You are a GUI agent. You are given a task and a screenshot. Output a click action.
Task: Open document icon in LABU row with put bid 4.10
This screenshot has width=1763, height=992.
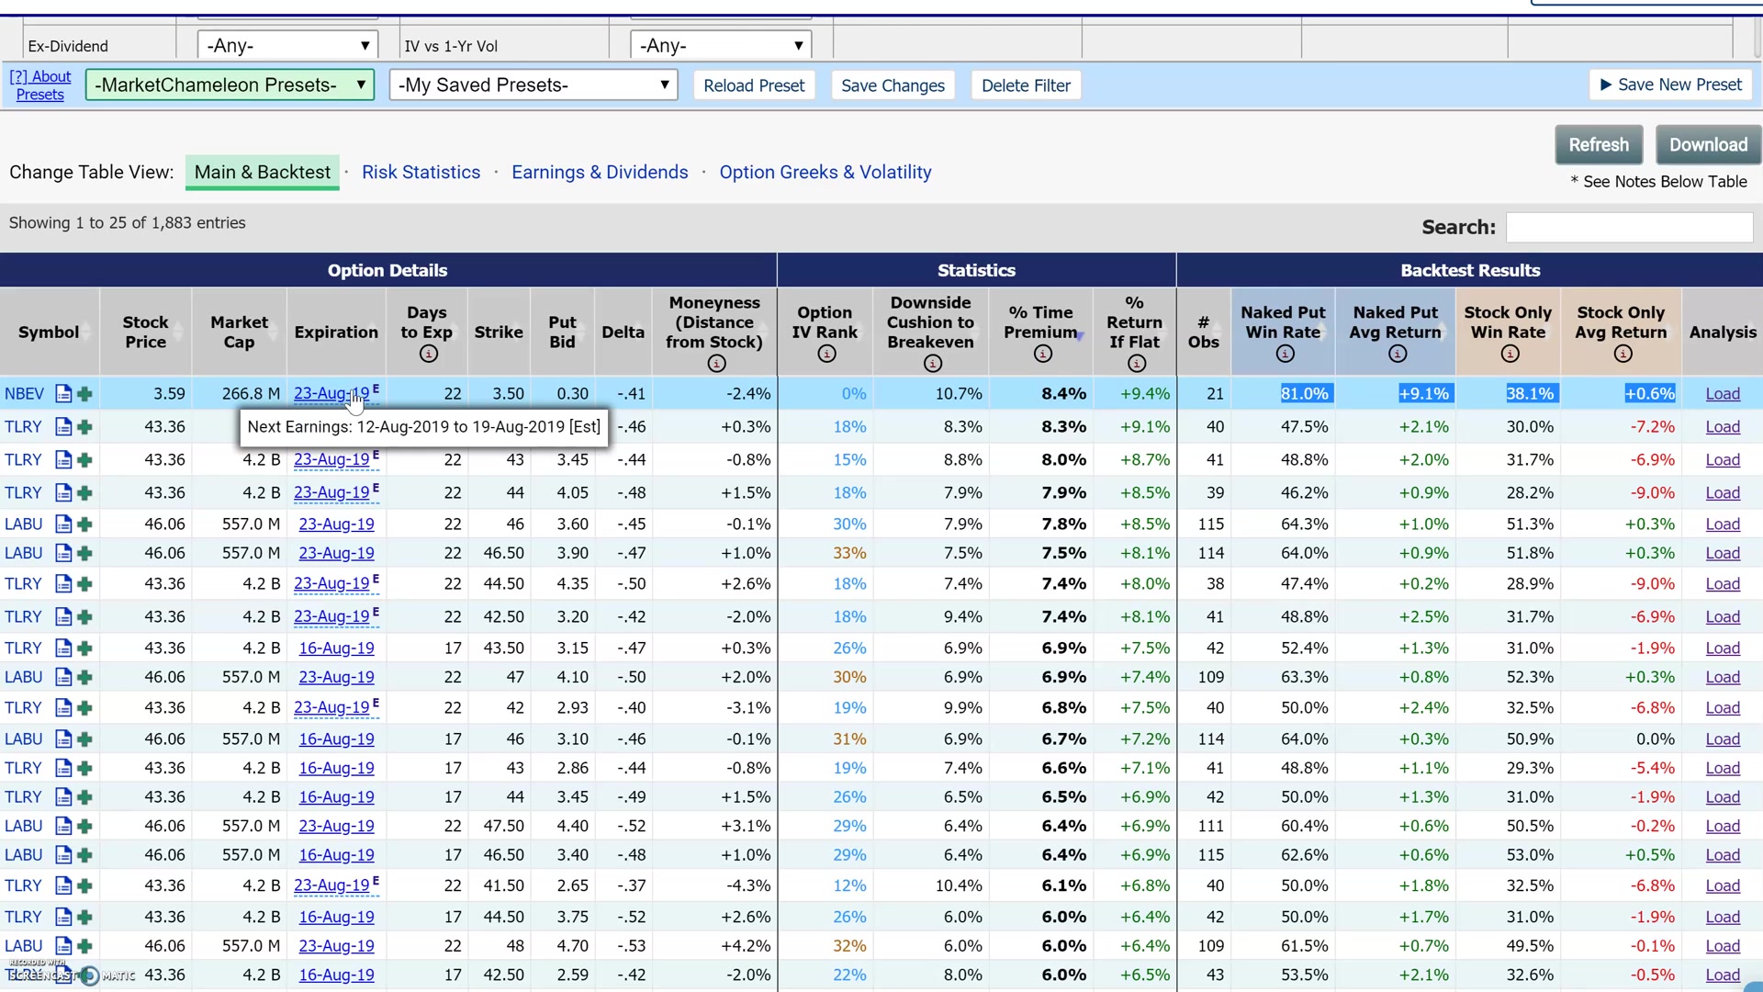click(x=63, y=678)
